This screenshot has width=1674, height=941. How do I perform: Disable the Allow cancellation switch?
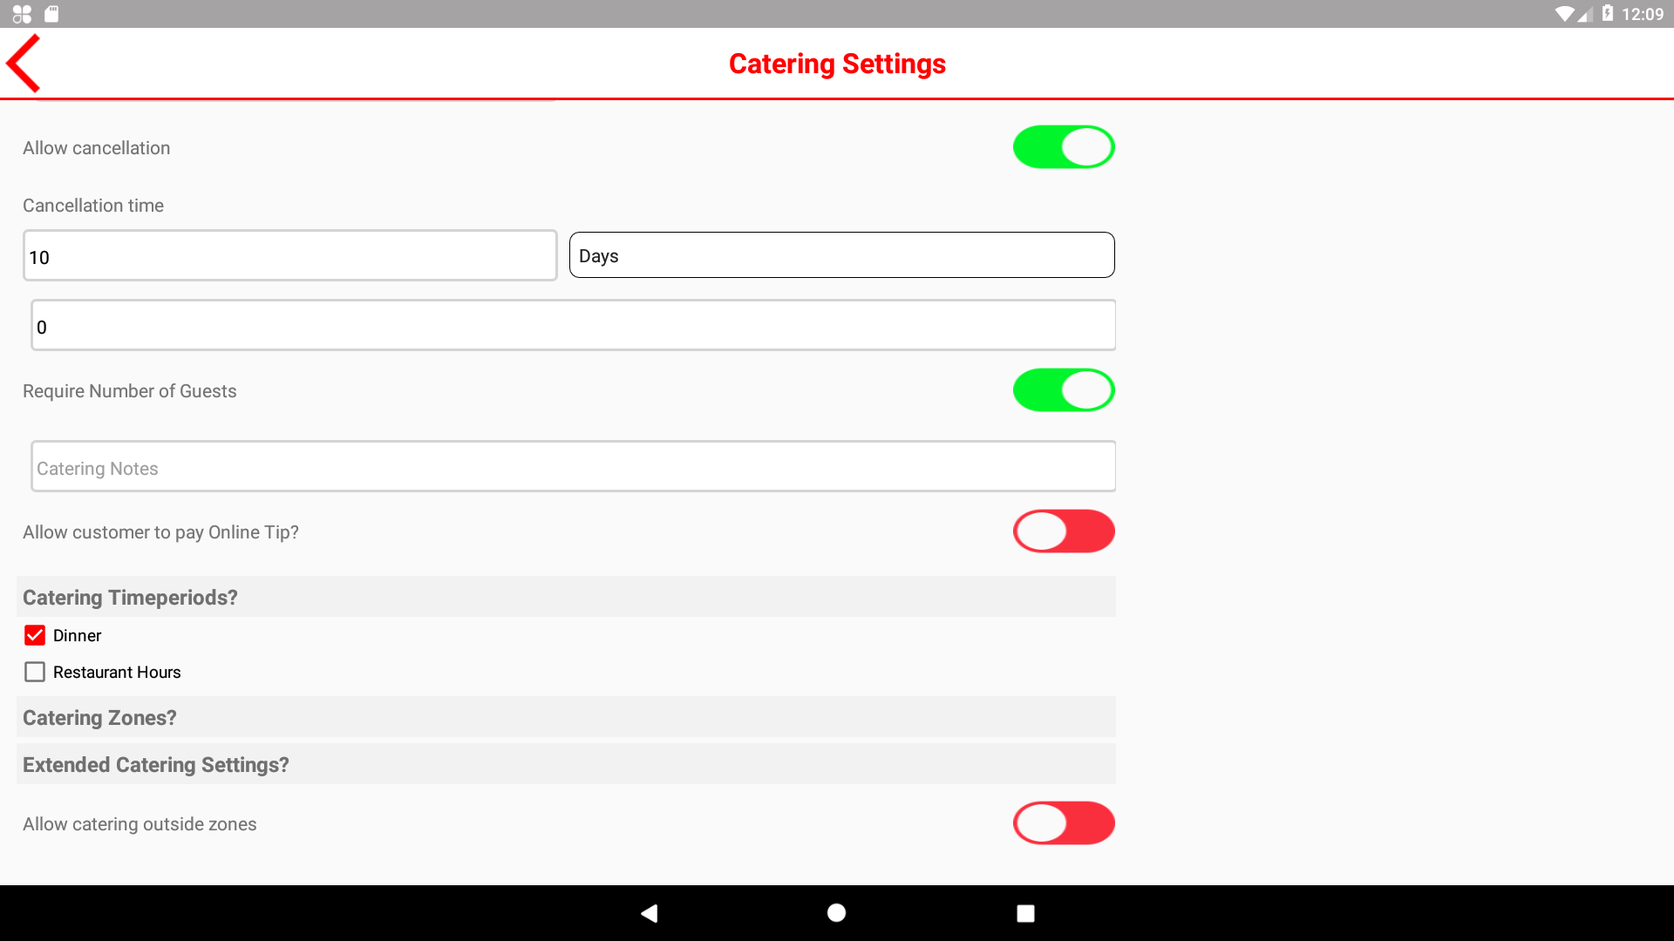pos(1064,147)
